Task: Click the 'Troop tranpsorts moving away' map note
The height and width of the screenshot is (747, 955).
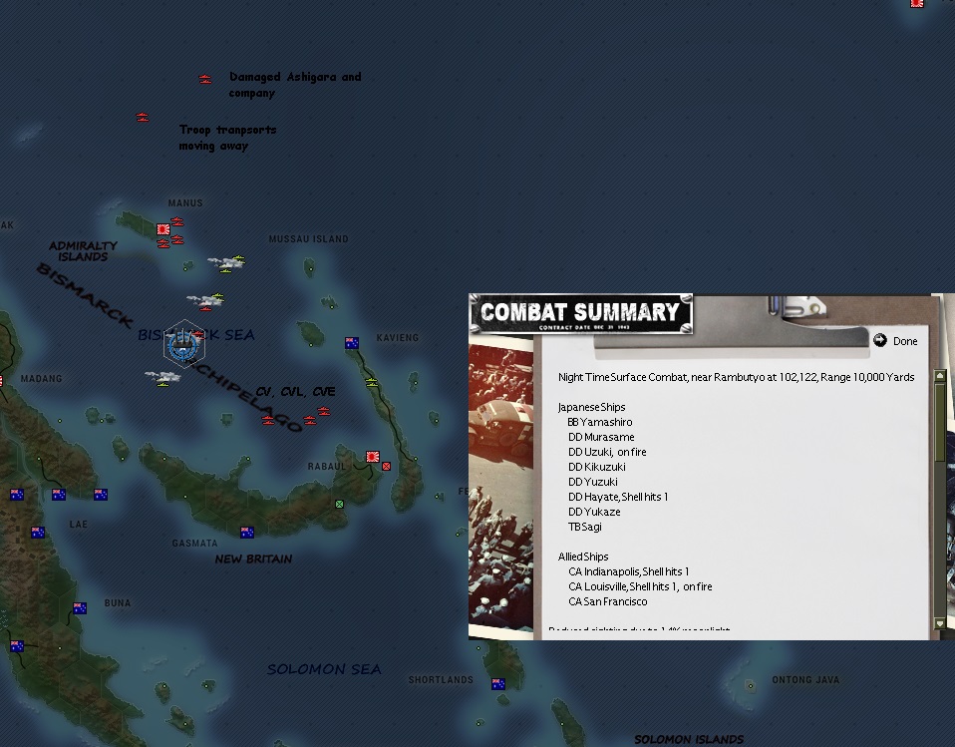Action: pyautogui.click(x=228, y=138)
